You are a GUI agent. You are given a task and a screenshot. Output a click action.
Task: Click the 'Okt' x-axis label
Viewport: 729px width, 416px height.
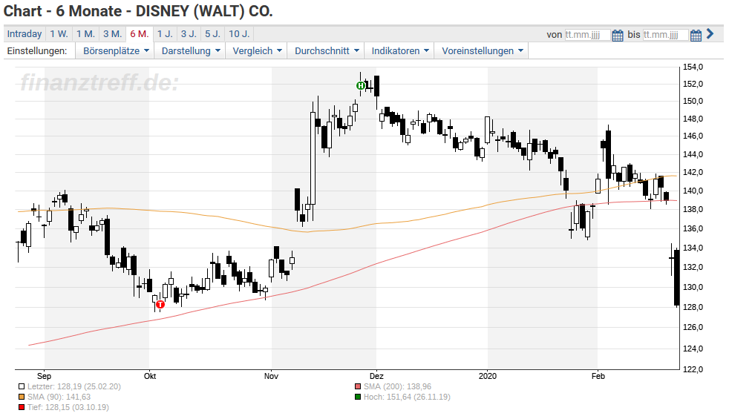[x=150, y=376]
